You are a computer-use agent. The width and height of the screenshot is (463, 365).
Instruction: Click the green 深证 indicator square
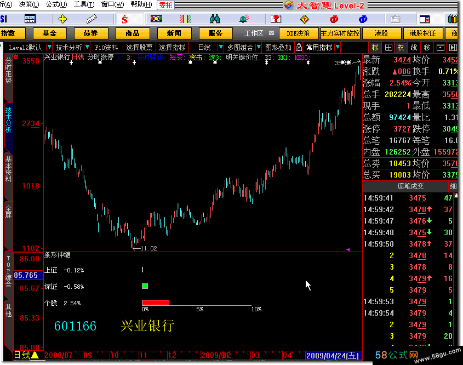coord(145,286)
